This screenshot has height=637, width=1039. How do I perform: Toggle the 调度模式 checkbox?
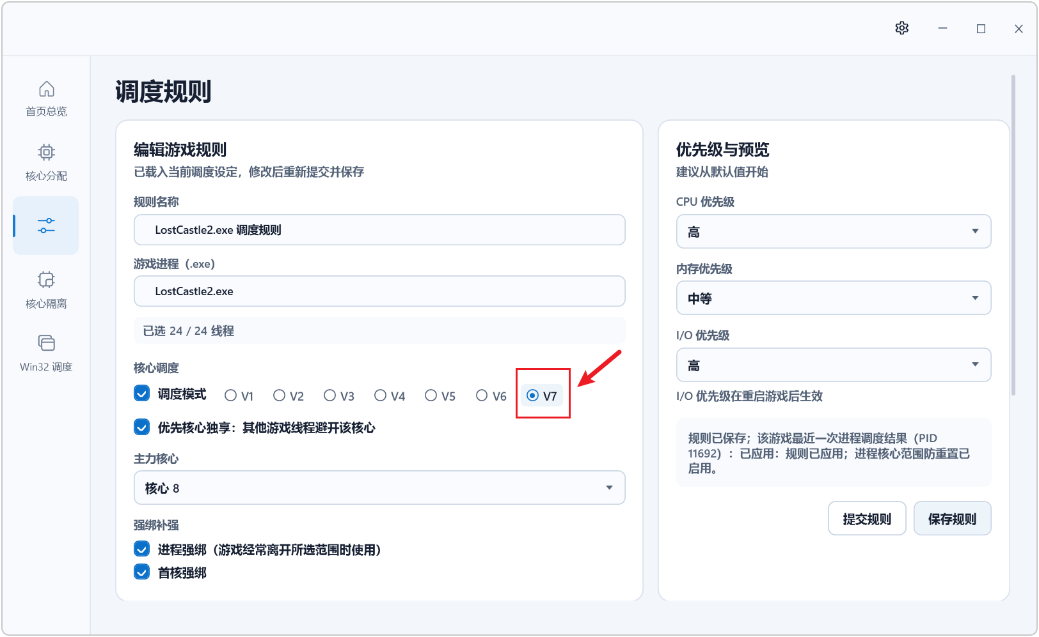coord(142,393)
